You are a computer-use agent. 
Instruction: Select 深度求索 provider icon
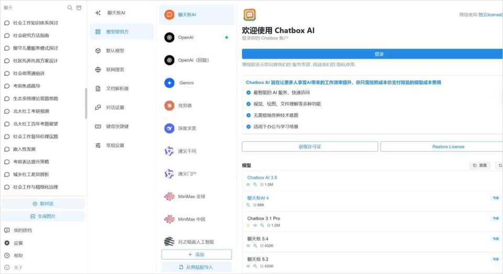point(169,128)
